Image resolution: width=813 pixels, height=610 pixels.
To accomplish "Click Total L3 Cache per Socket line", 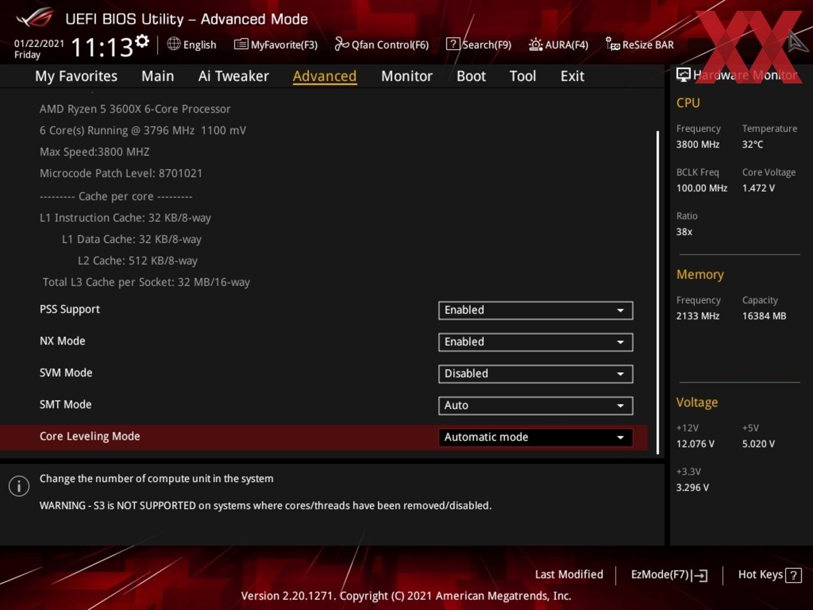I will 146,282.
